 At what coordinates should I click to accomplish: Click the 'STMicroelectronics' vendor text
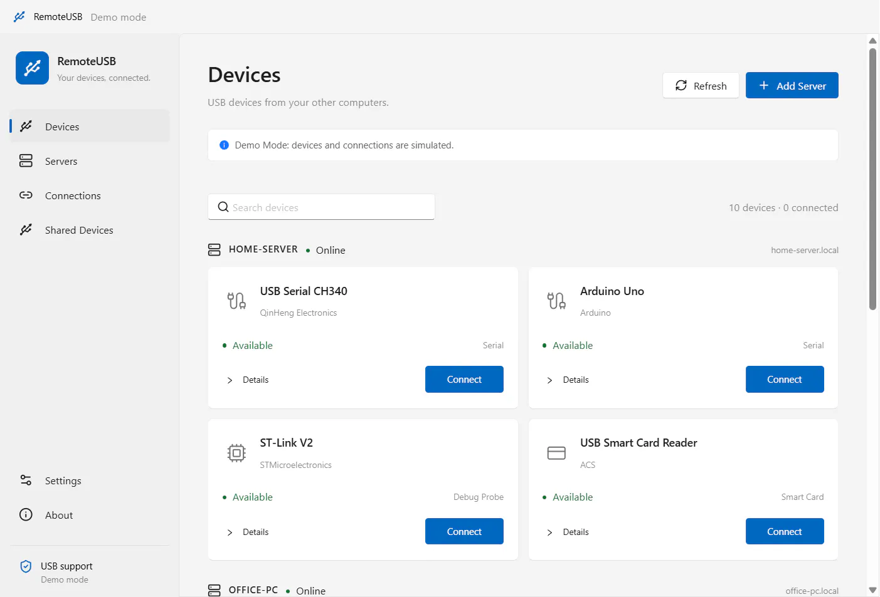click(x=296, y=465)
